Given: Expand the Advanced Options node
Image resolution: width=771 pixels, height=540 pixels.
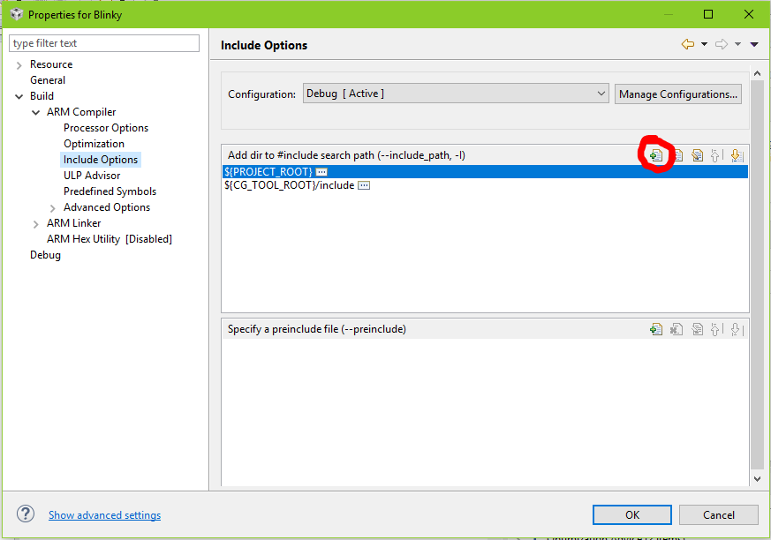Looking at the screenshot, I should pyautogui.click(x=51, y=206).
